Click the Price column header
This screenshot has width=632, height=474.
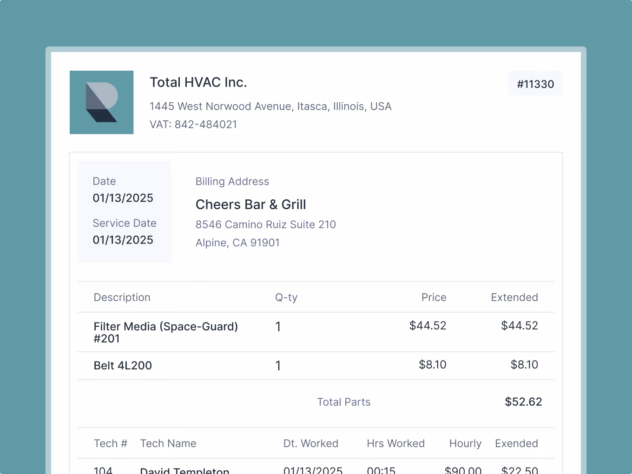click(434, 297)
